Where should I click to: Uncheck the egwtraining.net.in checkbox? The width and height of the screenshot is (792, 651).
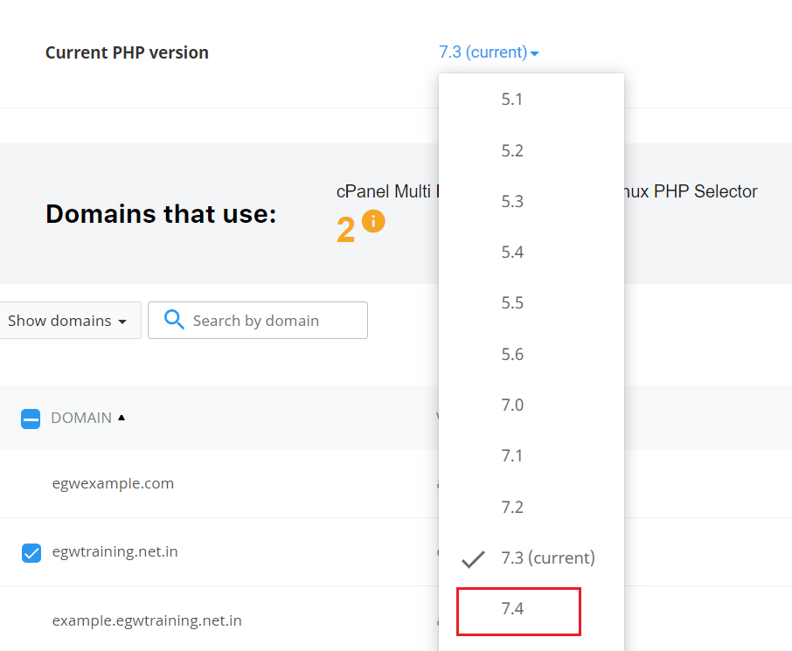pos(31,552)
